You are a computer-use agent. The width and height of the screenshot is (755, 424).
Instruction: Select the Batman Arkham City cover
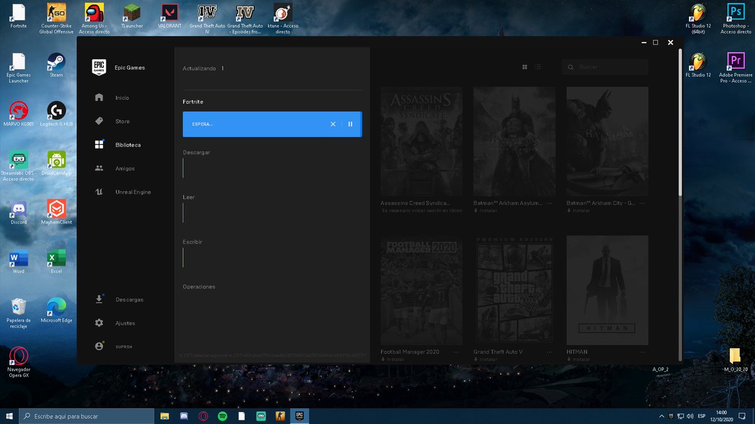click(x=607, y=141)
